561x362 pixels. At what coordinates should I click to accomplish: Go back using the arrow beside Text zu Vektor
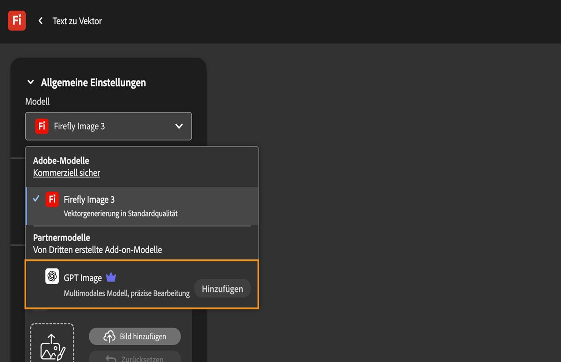41,21
